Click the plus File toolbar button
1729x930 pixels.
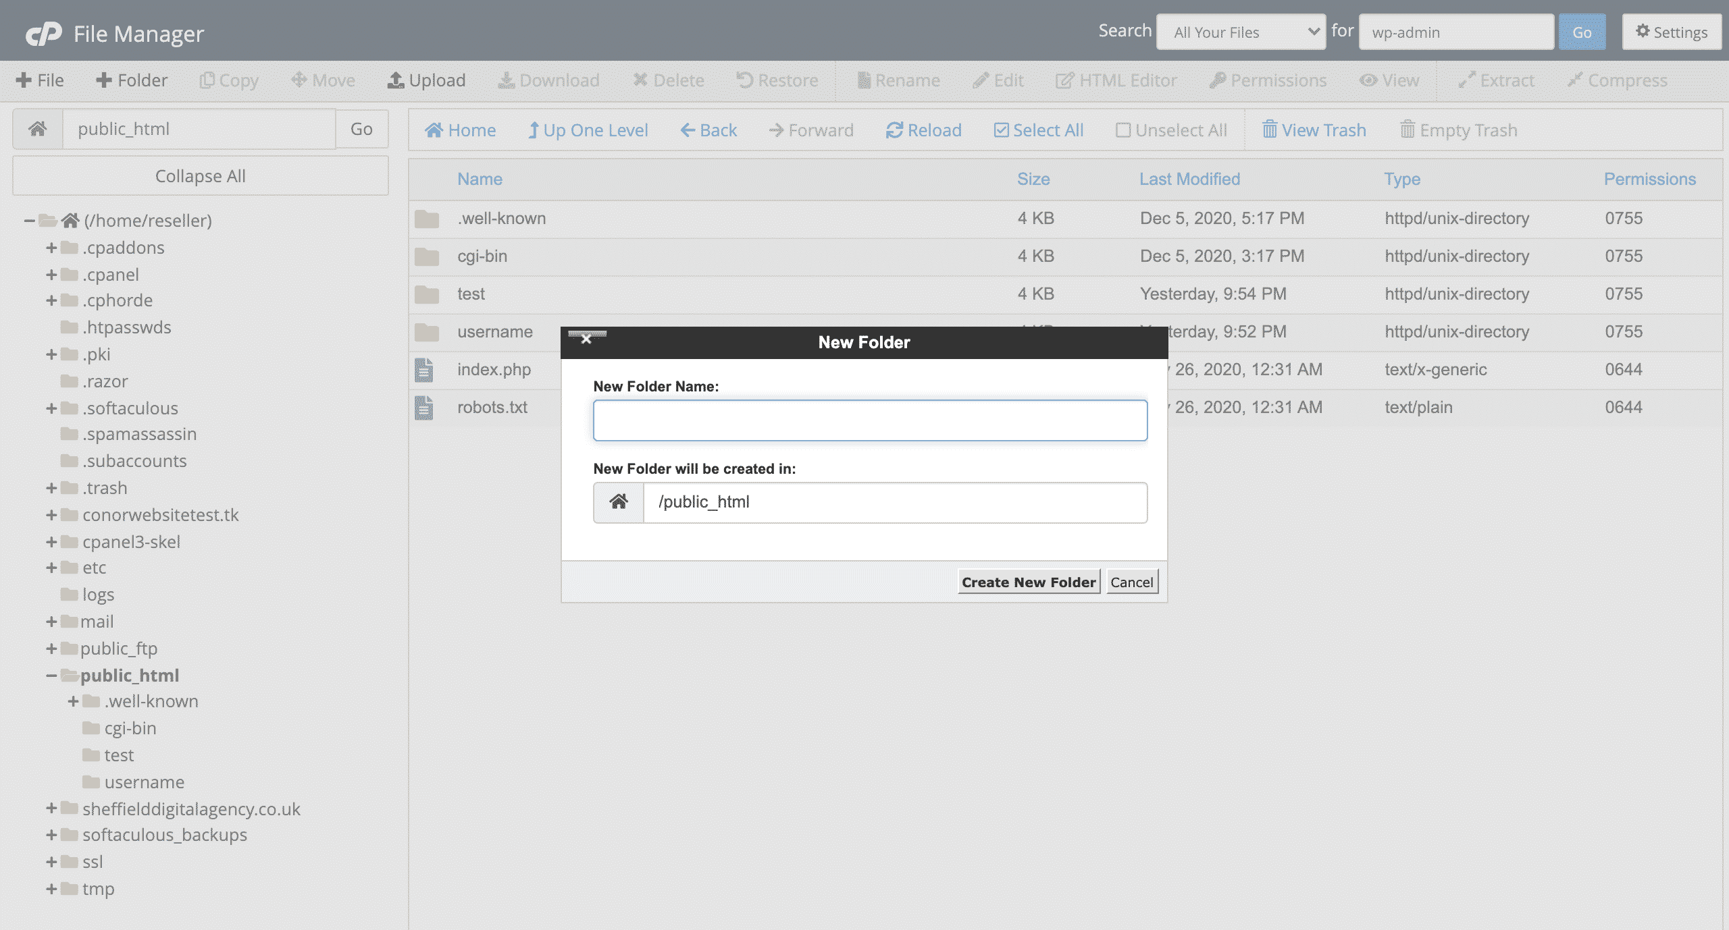tap(40, 80)
